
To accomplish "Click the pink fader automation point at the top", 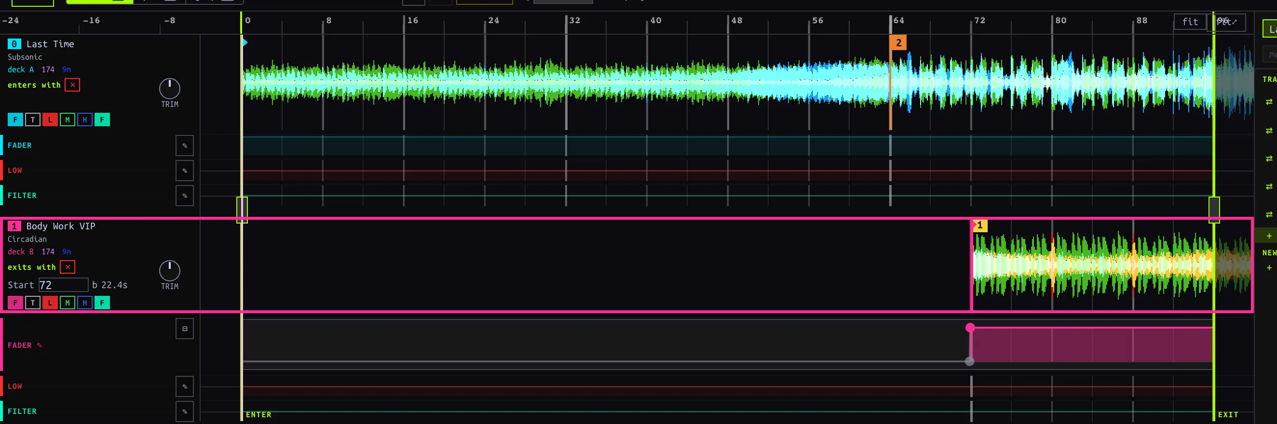I will point(970,328).
